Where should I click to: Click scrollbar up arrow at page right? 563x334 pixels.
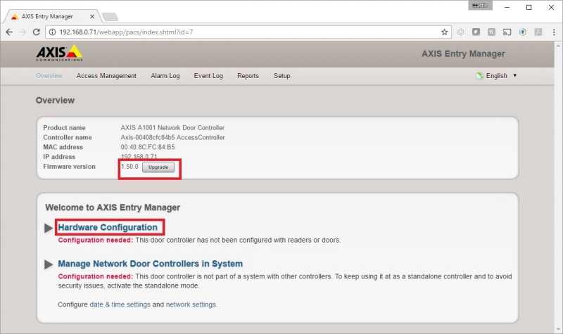tap(558, 45)
